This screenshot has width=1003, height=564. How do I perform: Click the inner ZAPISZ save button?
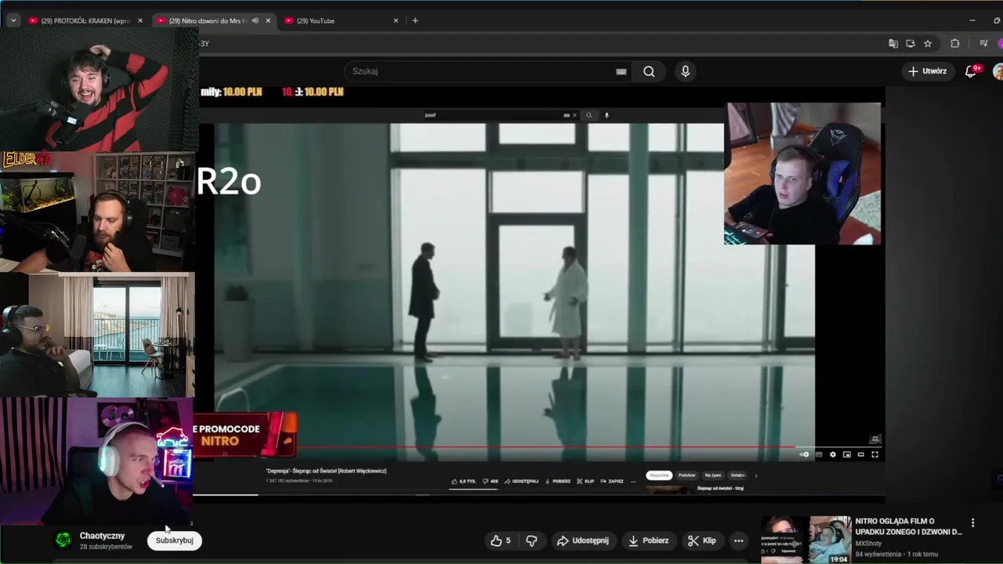point(612,481)
